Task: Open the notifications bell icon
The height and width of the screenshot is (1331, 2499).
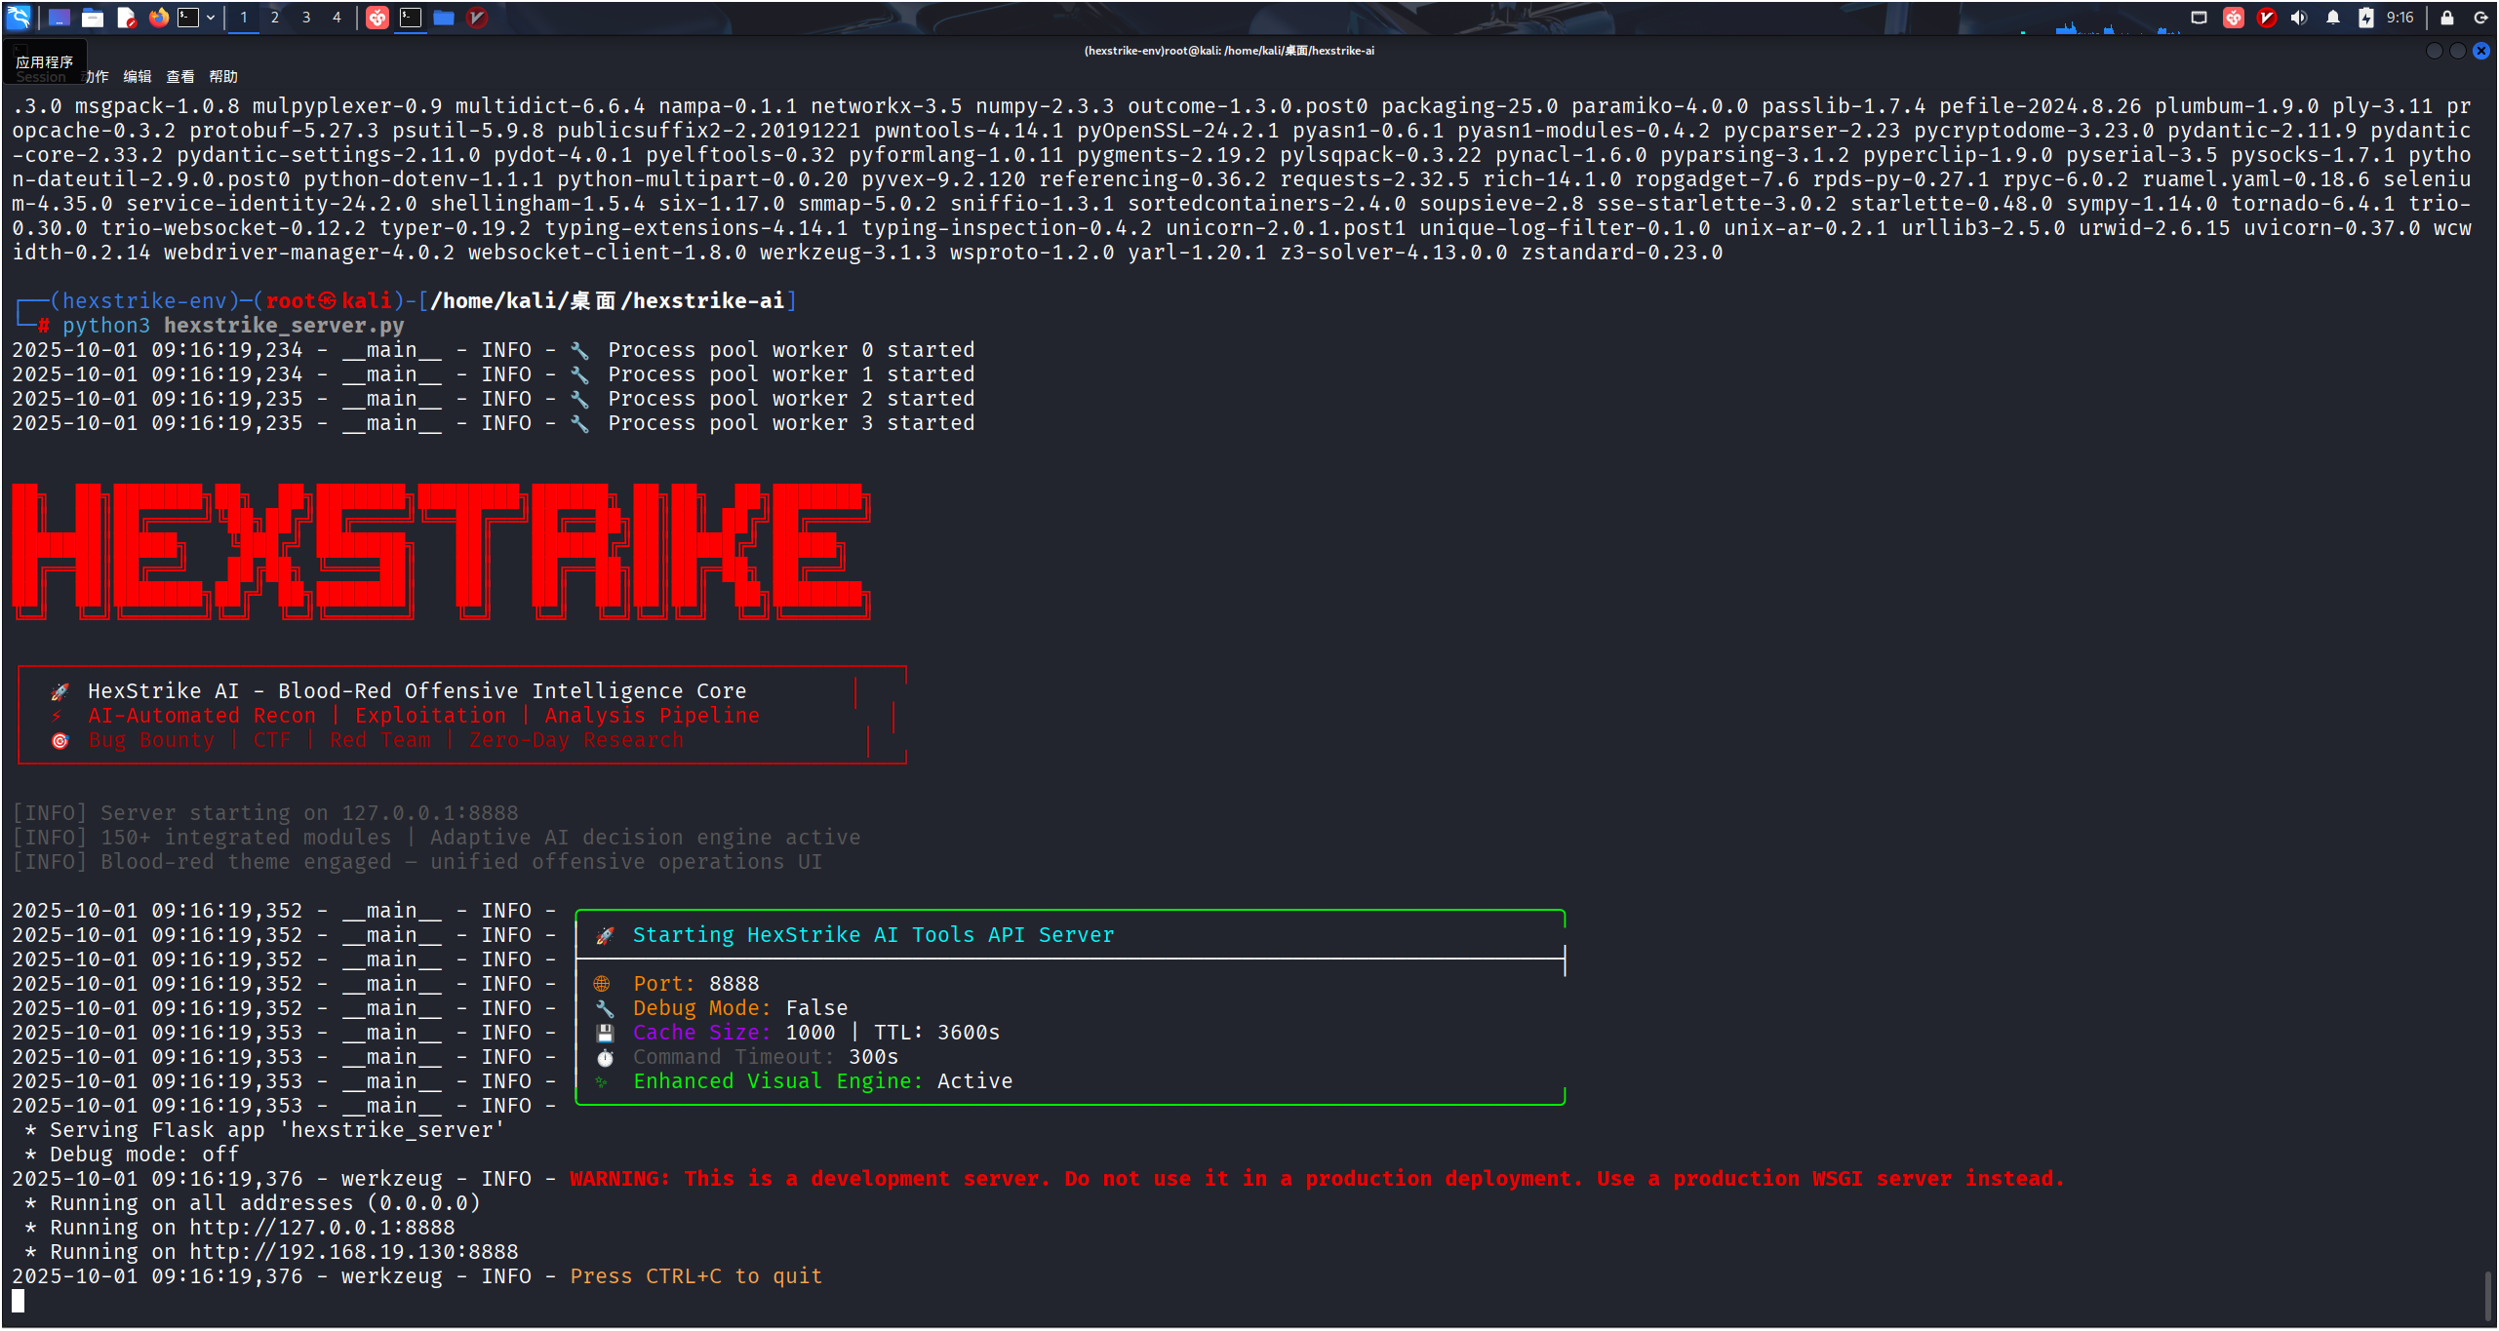Action: pyautogui.click(x=2332, y=18)
